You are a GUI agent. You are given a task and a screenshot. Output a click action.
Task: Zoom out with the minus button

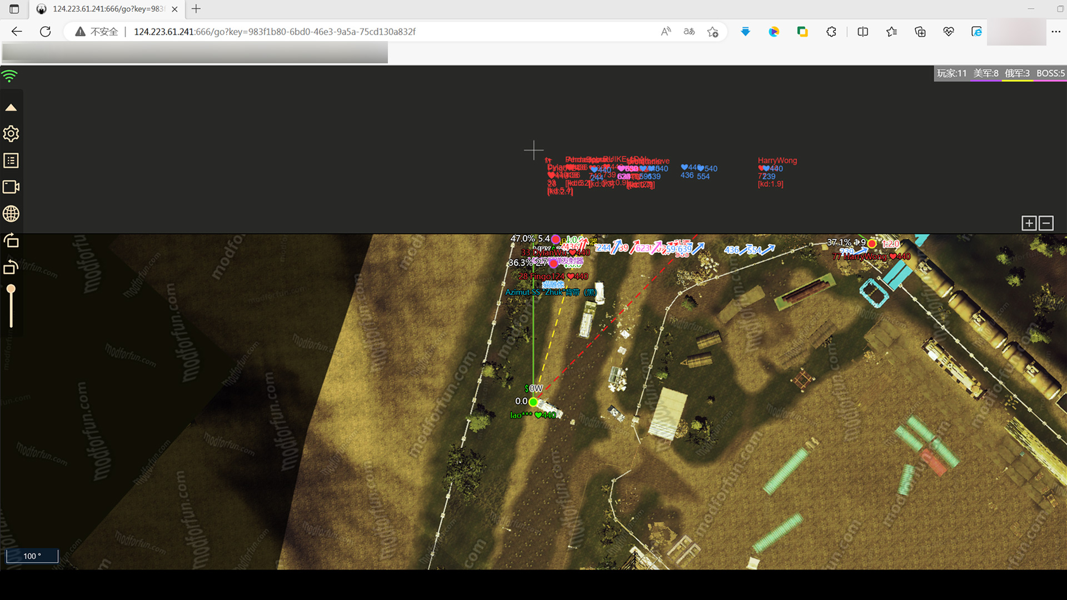(x=1046, y=223)
